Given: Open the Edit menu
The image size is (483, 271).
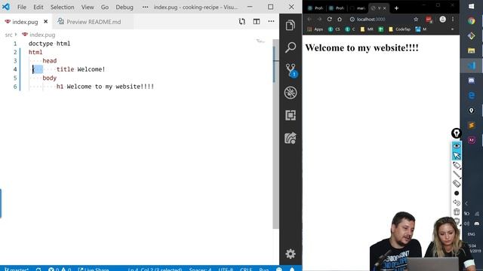Looking at the screenshot, I should [38, 7].
